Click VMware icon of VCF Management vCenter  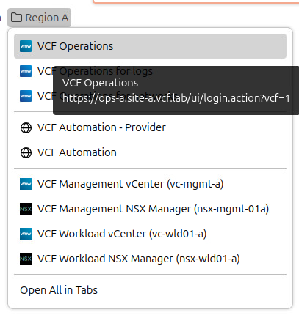click(26, 184)
